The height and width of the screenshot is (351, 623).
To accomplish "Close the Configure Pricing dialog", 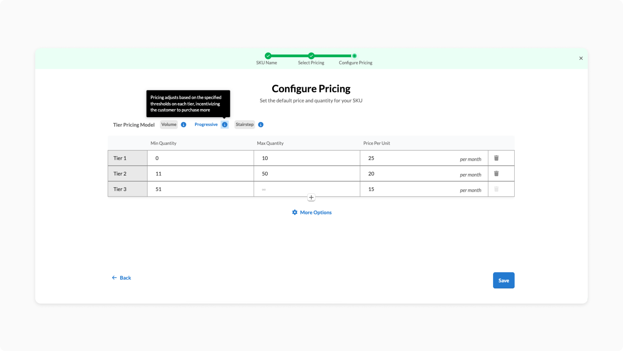I will [581, 58].
